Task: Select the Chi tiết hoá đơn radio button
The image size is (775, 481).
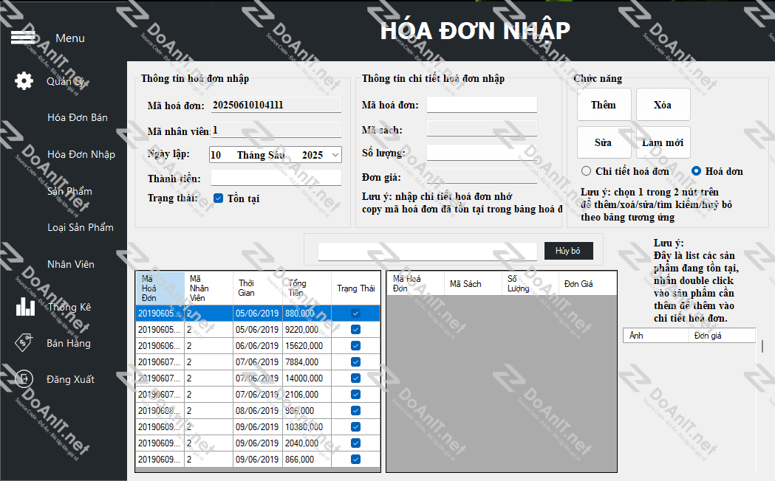Action: (x=587, y=171)
